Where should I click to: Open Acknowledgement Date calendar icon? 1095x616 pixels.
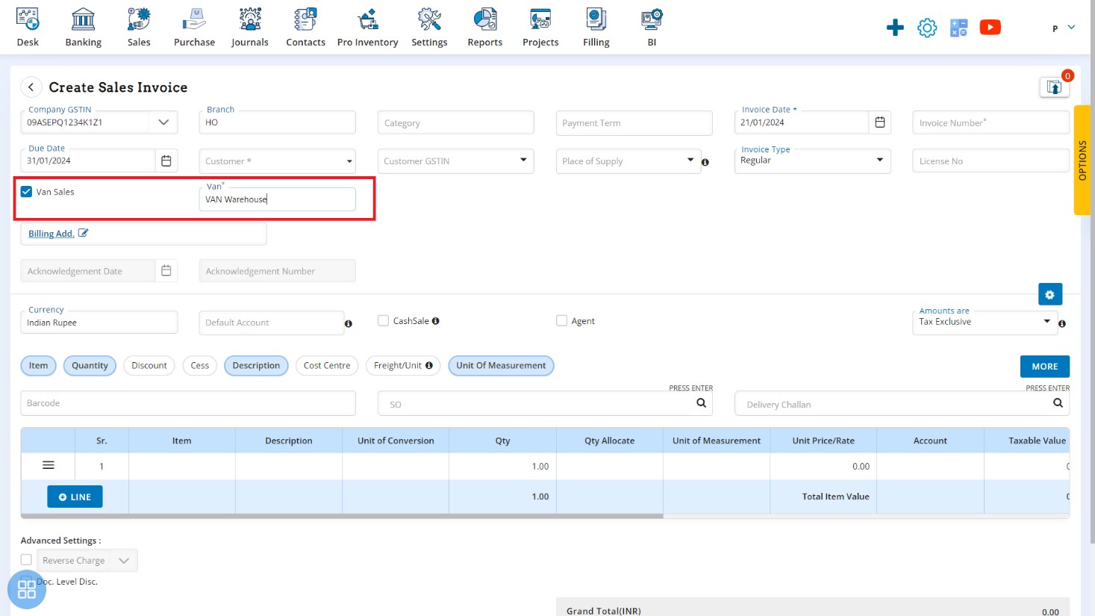click(x=166, y=270)
